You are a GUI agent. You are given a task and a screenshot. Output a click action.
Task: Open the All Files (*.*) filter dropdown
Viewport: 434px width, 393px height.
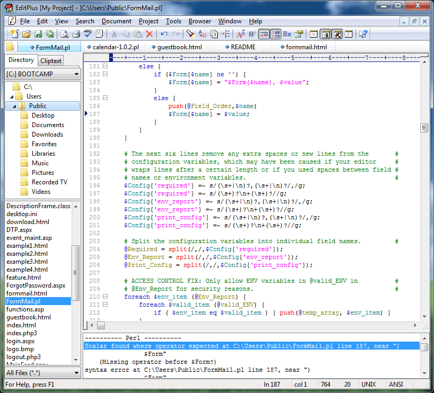point(43,373)
